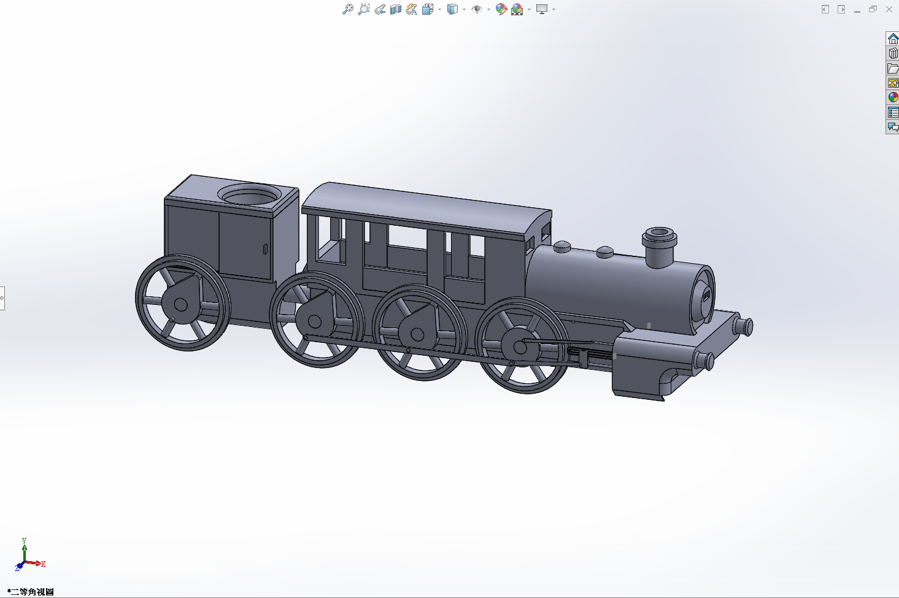This screenshot has height=598, width=899.
Task: Go back to the Previous View
Action: 380,9
